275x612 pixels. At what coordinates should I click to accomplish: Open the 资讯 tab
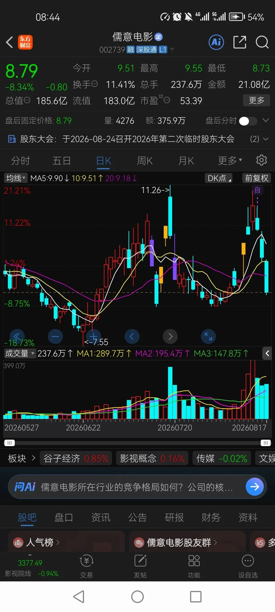101,518
